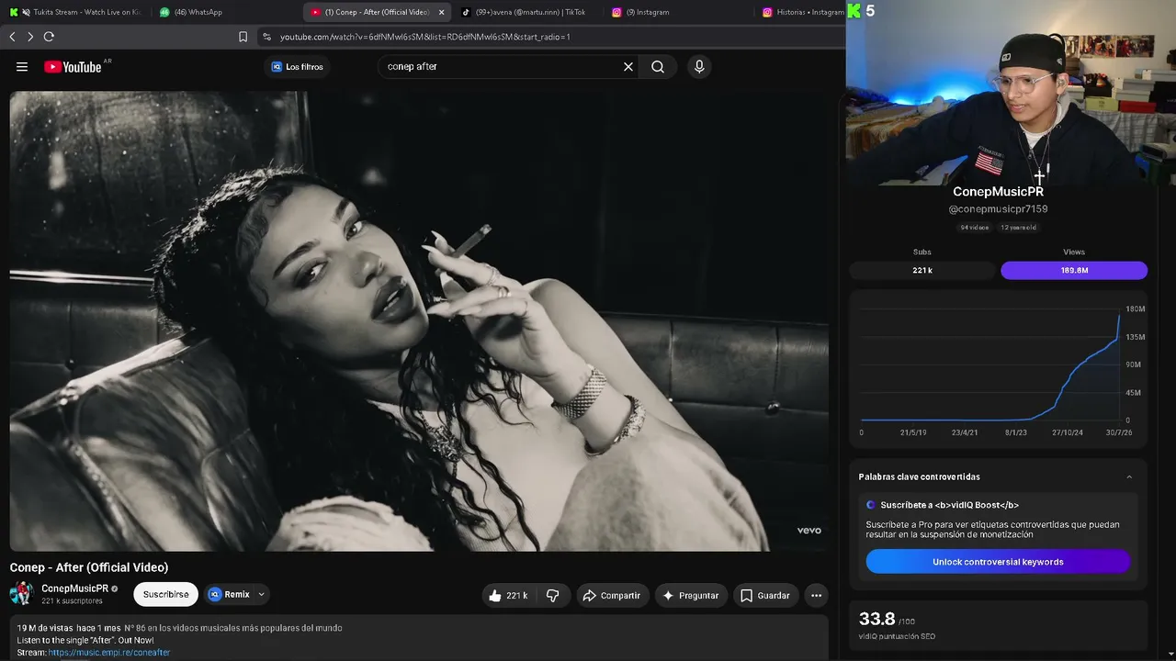This screenshot has width=1176, height=661.
Task: Switch to the TikTok avena tab
Action: pos(525,12)
